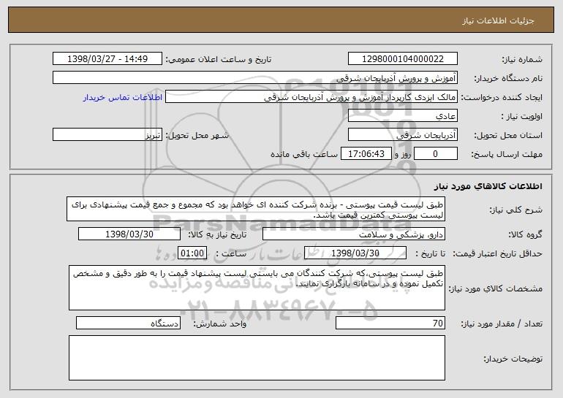This screenshot has height=398, width=563.
Task: Click the شرح کلی نیاز text box
Action: coord(256,209)
